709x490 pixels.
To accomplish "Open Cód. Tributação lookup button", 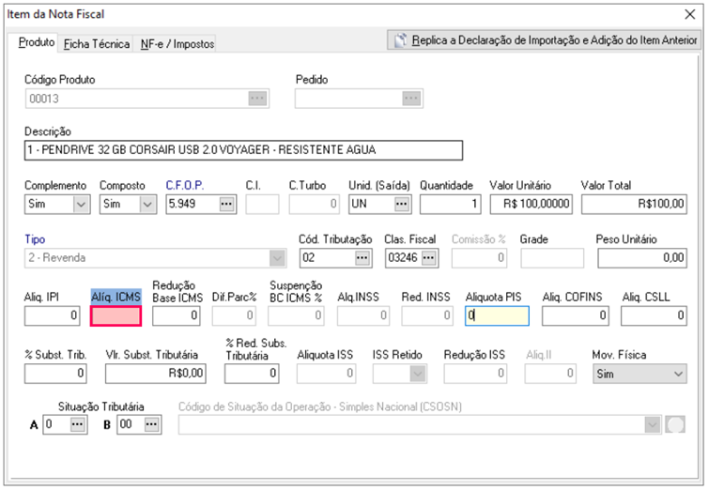I will (362, 257).
